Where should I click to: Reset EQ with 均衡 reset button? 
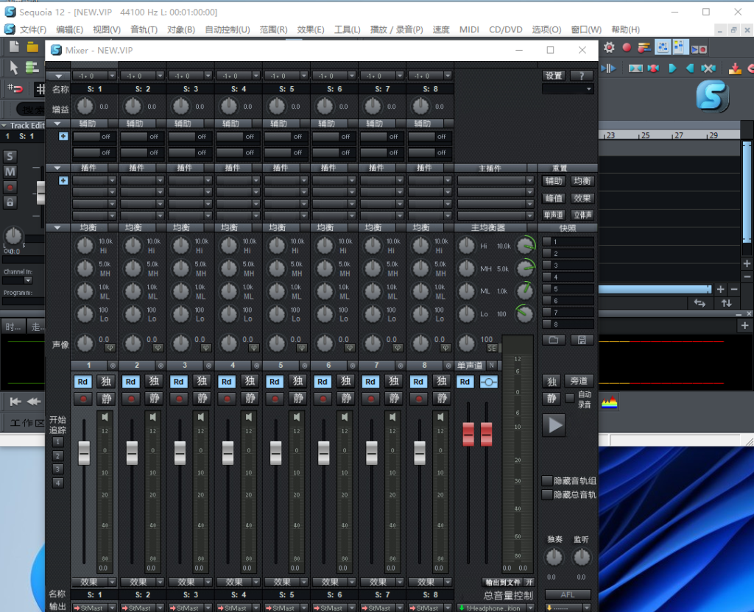tap(582, 181)
